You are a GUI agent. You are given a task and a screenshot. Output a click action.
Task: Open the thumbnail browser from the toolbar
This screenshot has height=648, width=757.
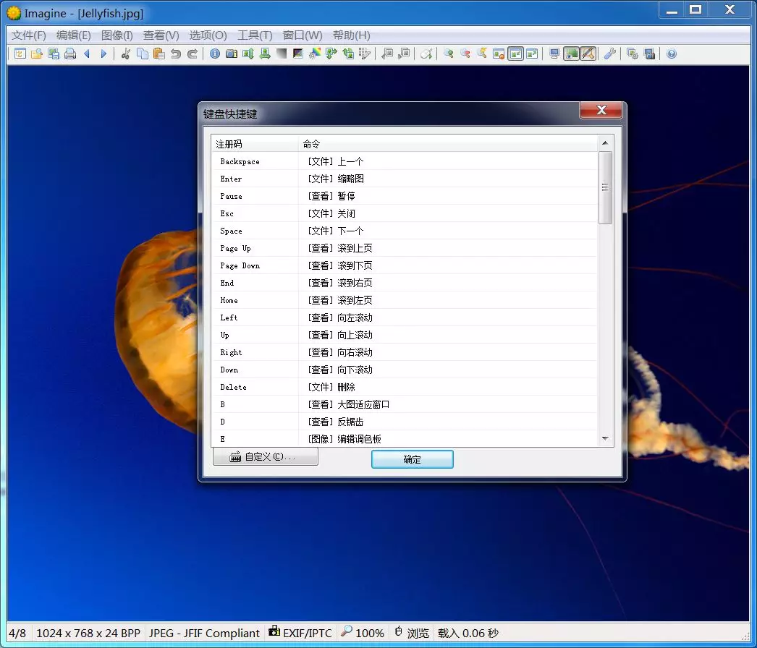(20, 54)
